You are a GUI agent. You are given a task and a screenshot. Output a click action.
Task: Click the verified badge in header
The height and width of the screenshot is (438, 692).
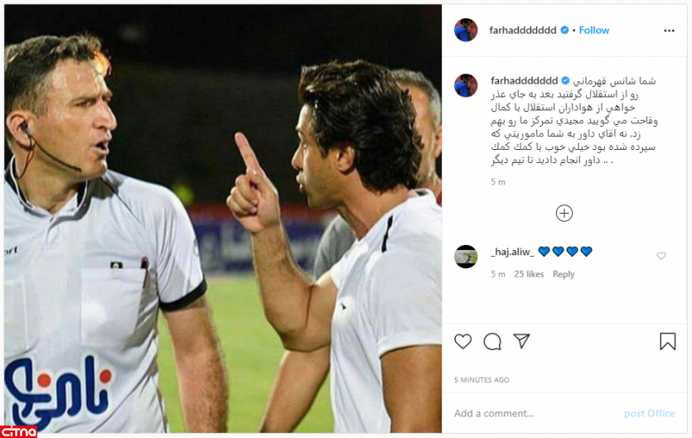pyautogui.click(x=564, y=31)
